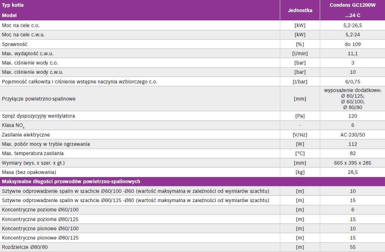Screen dimensions: 385x252
Task: Click the 'Sprawność' row label
Action: click(15, 44)
